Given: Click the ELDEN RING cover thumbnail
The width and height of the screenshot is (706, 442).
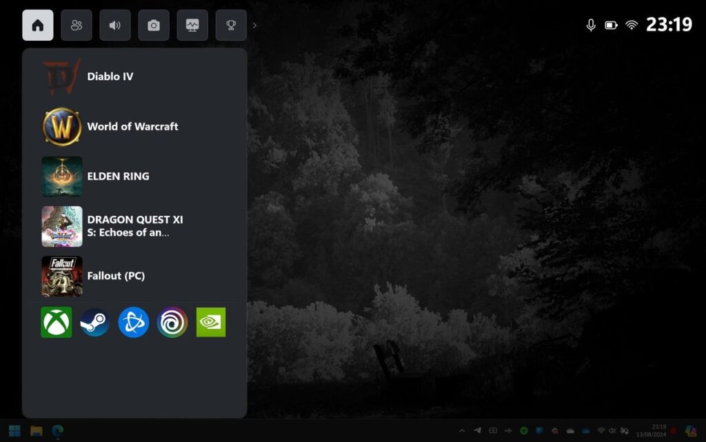Looking at the screenshot, I should click(x=62, y=177).
